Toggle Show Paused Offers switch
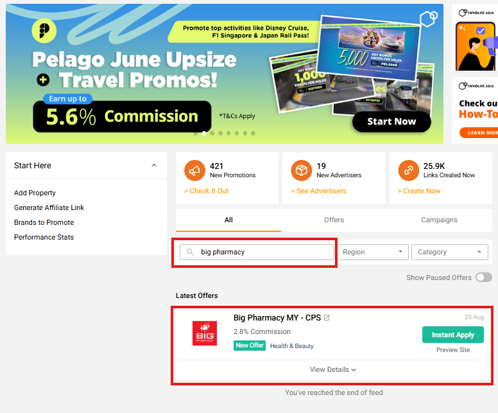498x413 pixels. [x=484, y=277]
